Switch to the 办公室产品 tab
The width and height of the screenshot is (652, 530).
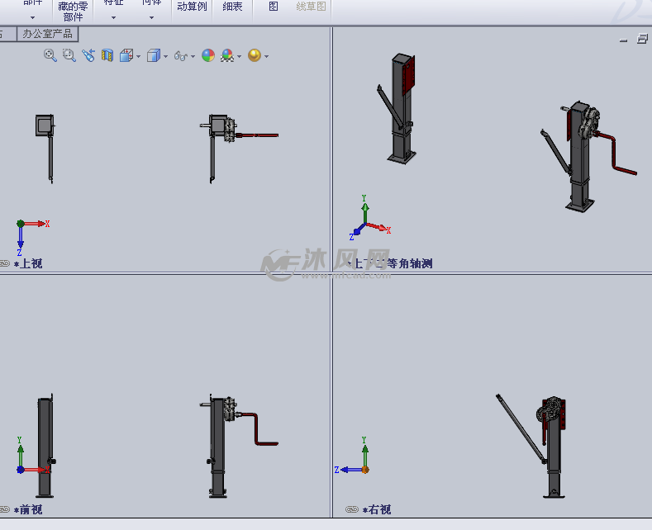pos(47,34)
